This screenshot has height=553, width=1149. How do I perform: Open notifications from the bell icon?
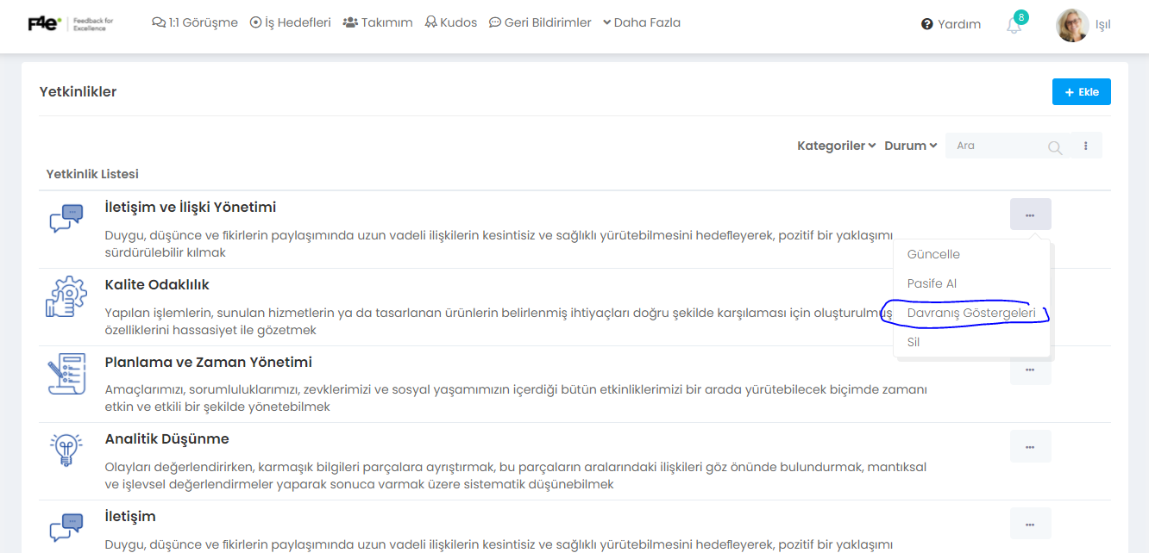(1014, 26)
